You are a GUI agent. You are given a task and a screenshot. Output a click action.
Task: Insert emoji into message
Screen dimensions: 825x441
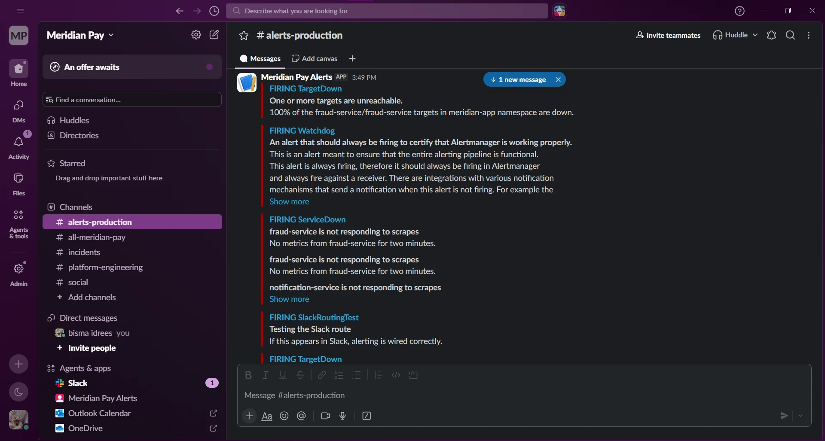coord(284,416)
